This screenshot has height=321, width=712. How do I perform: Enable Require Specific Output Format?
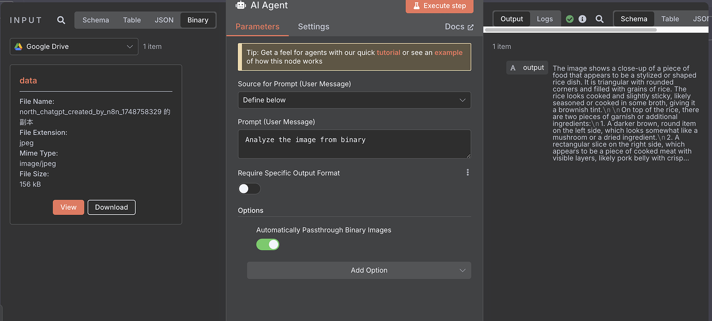tap(249, 188)
